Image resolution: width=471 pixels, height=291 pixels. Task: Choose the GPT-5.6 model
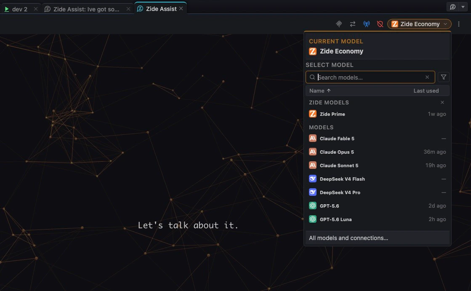[377, 206]
